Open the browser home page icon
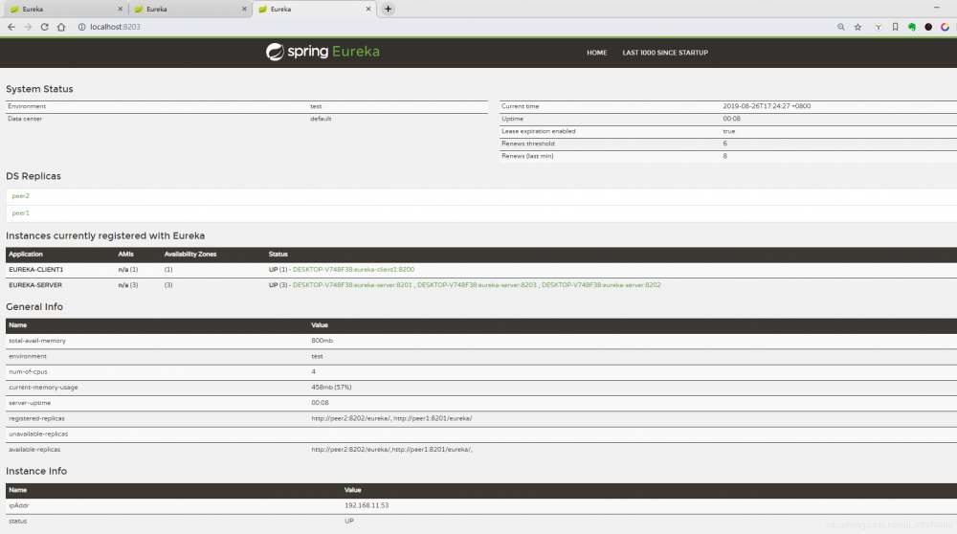The width and height of the screenshot is (957, 534). (x=61, y=27)
